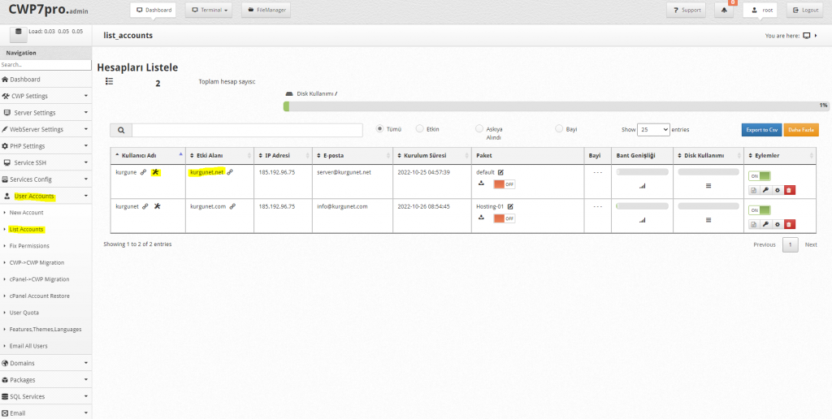Edit the default package with the pencil icon
Image resolution: width=832 pixels, height=419 pixels.
500,172
